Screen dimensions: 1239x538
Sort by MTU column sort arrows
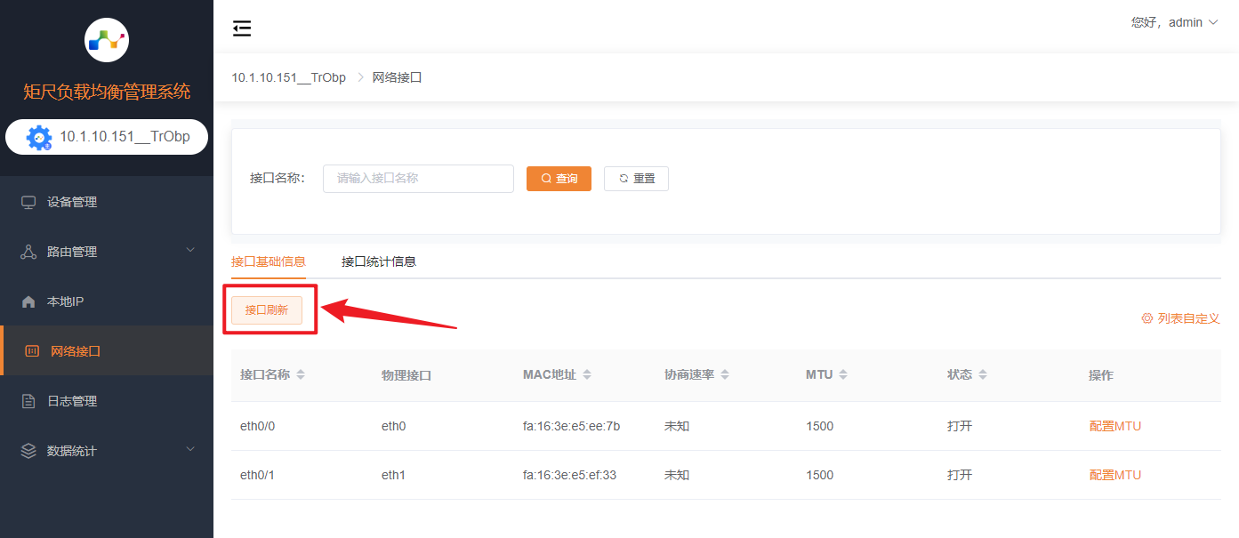click(843, 375)
